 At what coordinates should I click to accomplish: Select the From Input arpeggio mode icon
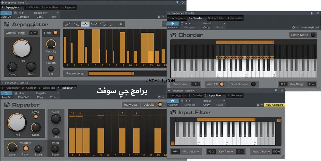click(121, 24)
